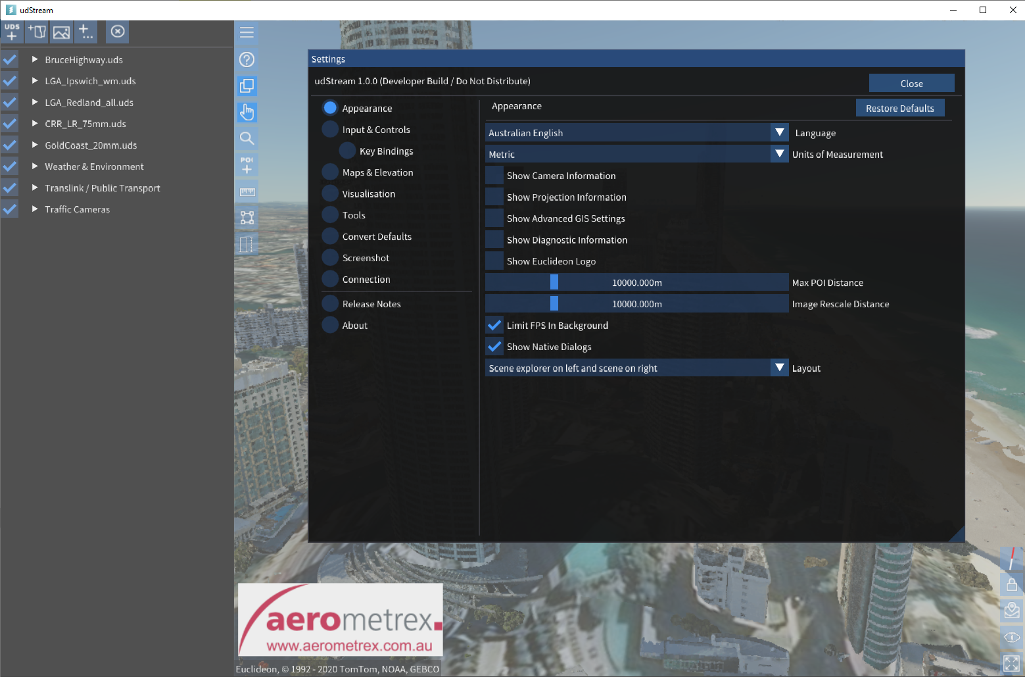This screenshot has height=677, width=1025.
Task: Click the Add UDS model icon
Action: pos(12,32)
